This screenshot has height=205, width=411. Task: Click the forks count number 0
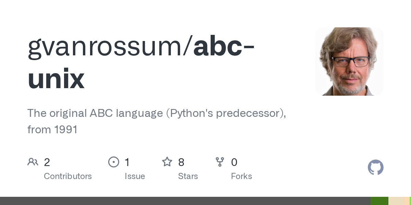coord(234,162)
